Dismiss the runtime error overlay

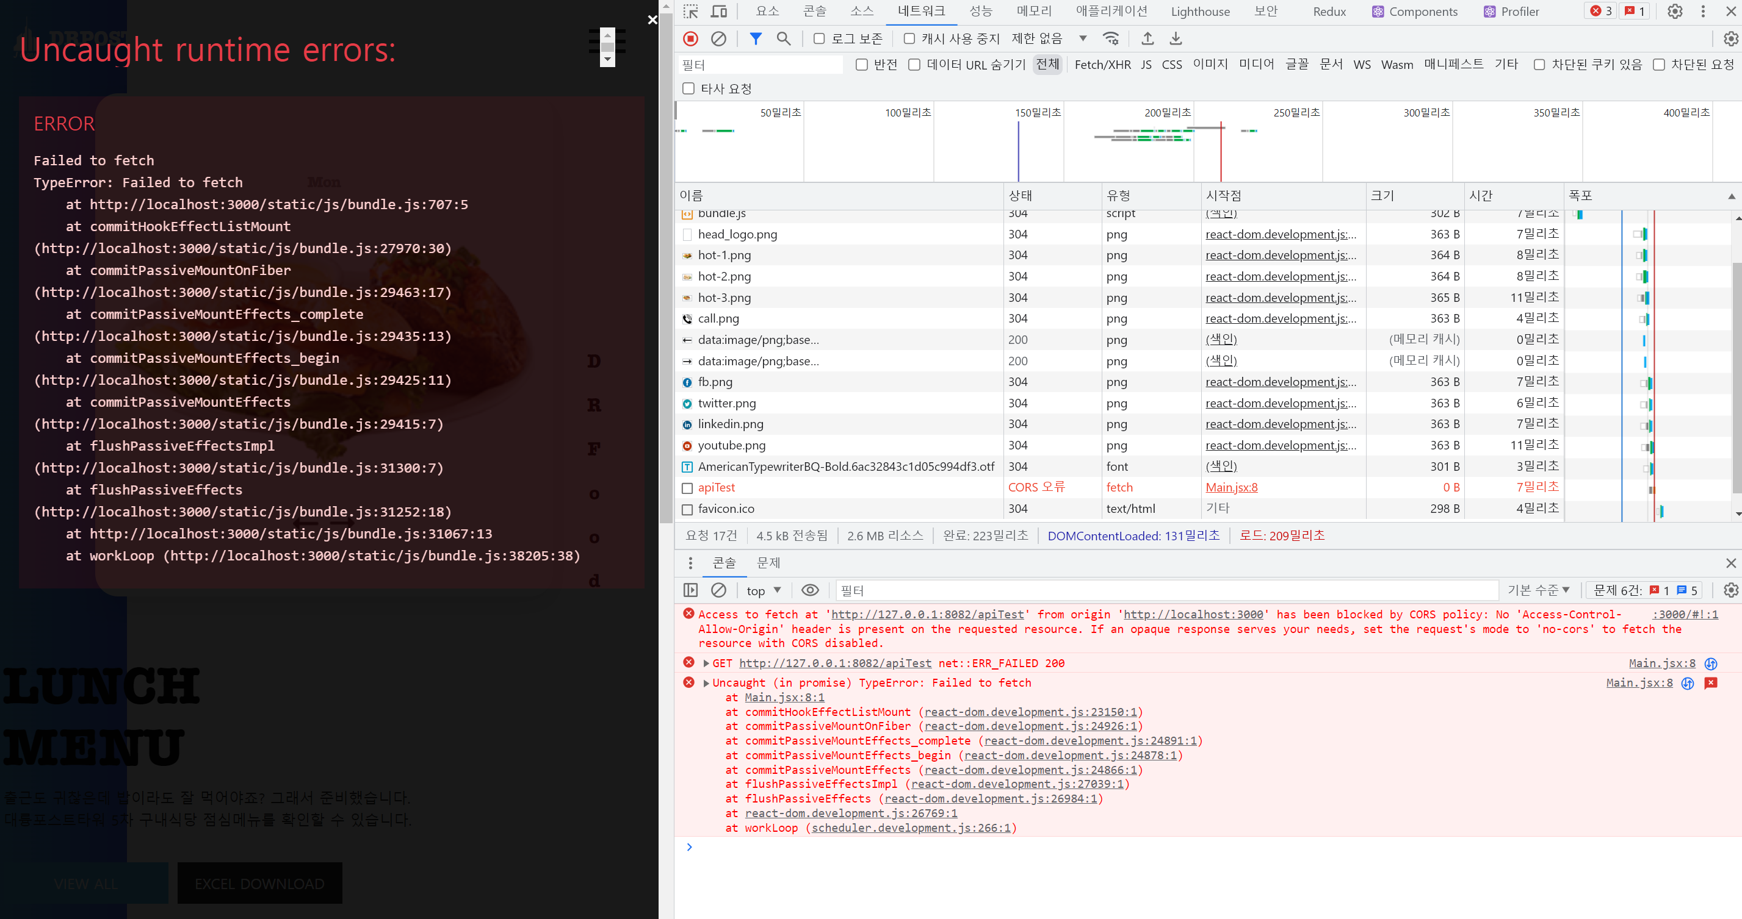click(652, 20)
